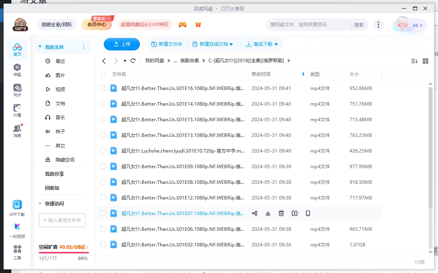Switch to grid view for the file list
The width and height of the screenshot is (438, 273).
[426, 61]
